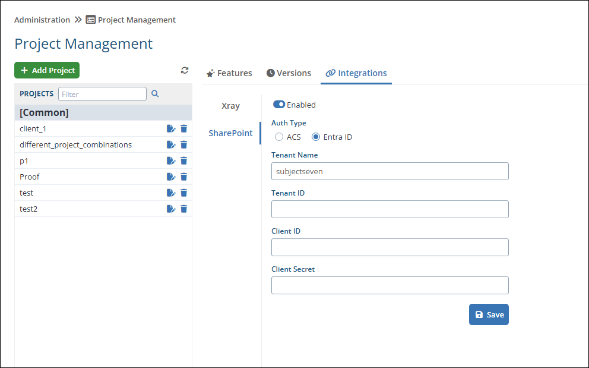Select the Entra ID auth type
The height and width of the screenshot is (368, 589).
[316, 137]
